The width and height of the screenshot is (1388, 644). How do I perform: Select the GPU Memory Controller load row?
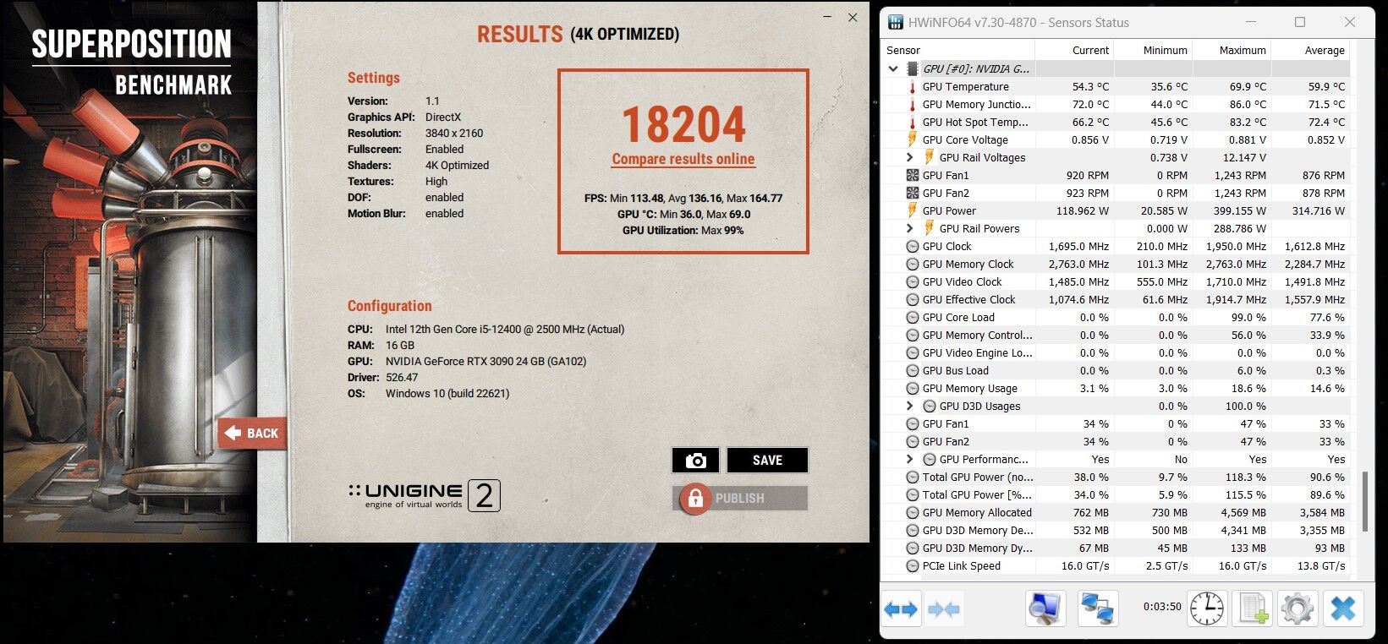[1116, 335]
